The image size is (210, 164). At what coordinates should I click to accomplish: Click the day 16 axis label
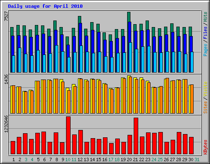coord(105,159)
